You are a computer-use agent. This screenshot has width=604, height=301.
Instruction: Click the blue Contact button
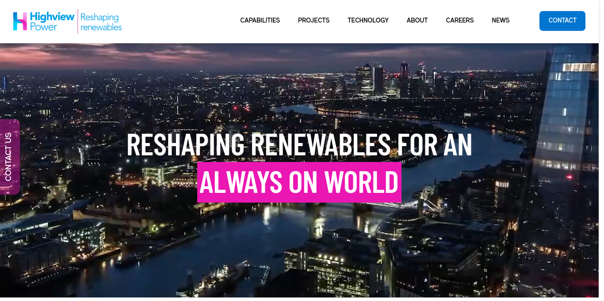[x=562, y=21]
